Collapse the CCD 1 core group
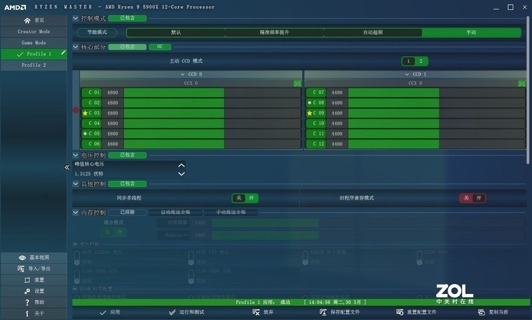 (406, 75)
